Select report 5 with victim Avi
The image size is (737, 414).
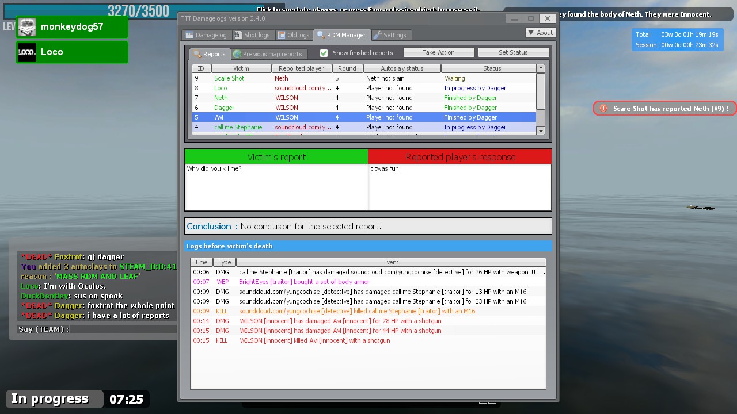coord(364,117)
